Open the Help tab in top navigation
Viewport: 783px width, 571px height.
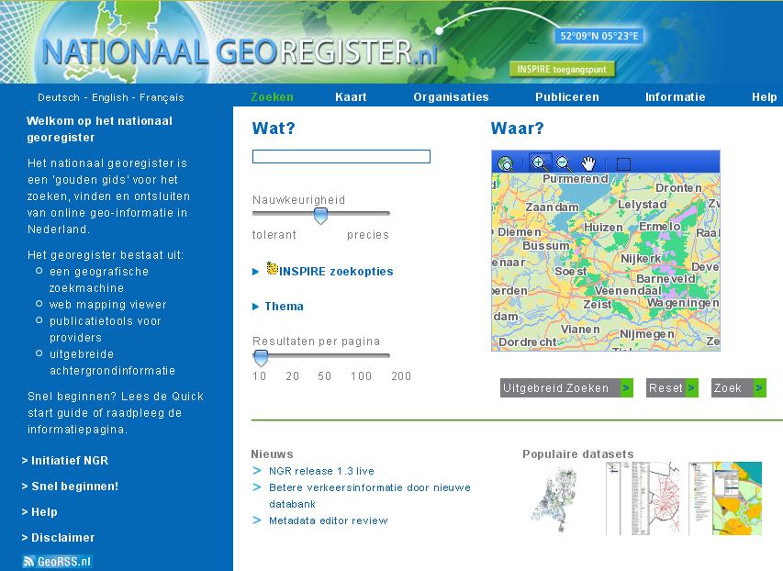pyautogui.click(x=765, y=97)
